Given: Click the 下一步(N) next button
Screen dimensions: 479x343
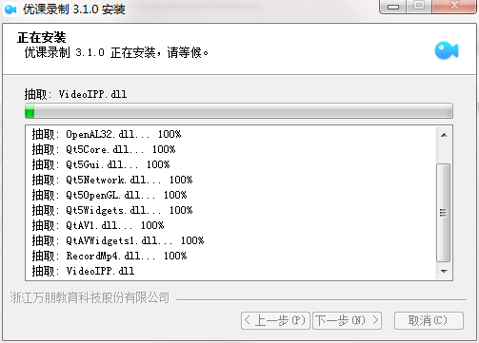Looking at the screenshot, I should click(x=347, y=320).
